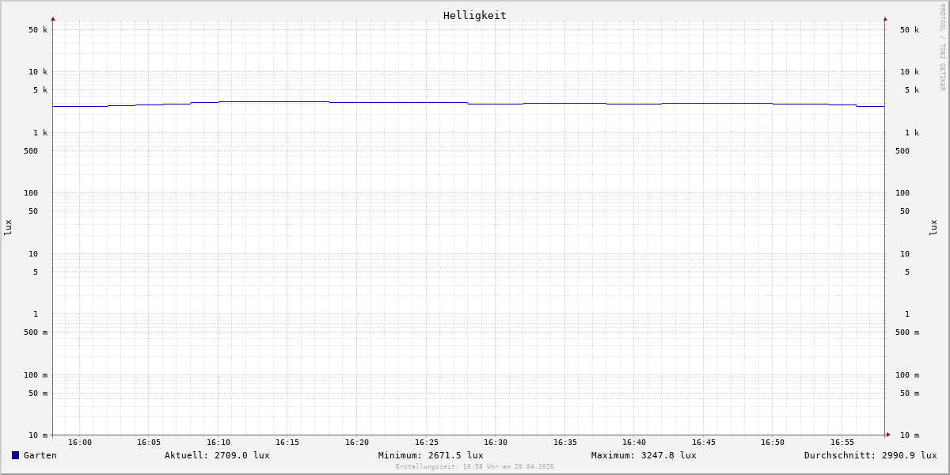Viewport: 950px width, 475px height.
Task: Click the left lux axis title
Action: pyautogui.click(x=8, y=228)
